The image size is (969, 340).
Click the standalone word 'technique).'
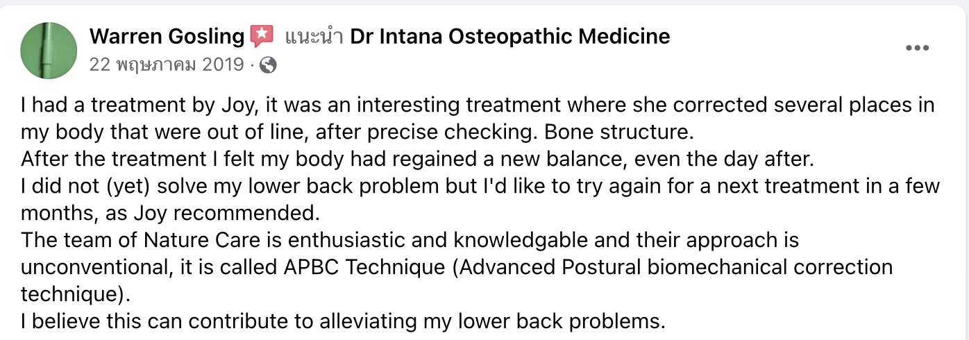tap(76, 294)
